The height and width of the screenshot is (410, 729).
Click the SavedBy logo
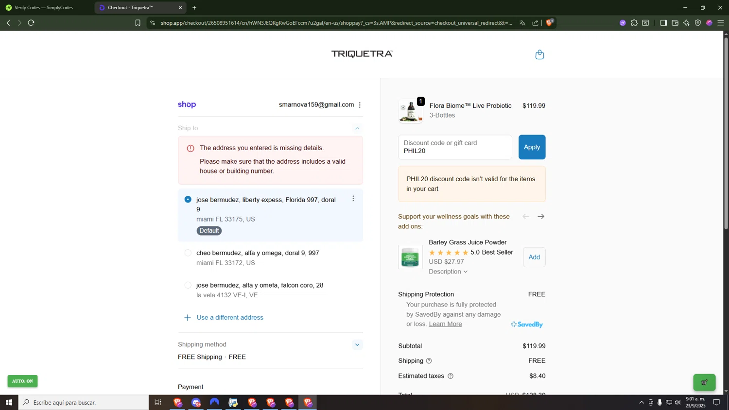point(527,325)
